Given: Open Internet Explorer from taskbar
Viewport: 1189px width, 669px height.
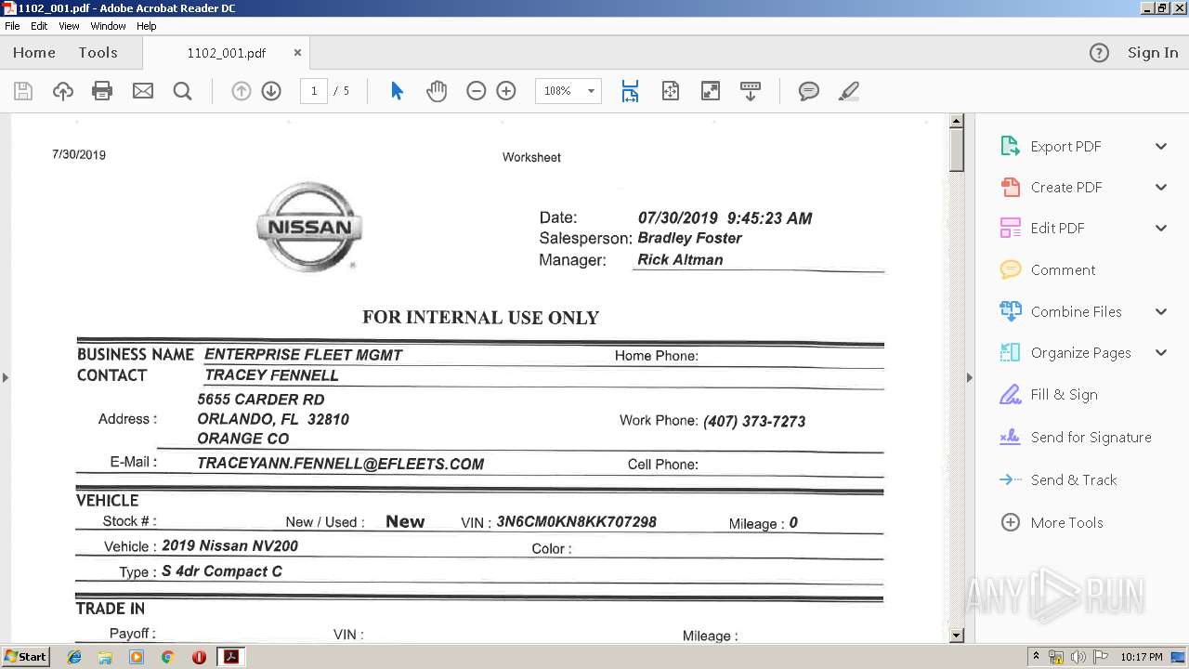Looking at the screenshot, I should (74, 657).
